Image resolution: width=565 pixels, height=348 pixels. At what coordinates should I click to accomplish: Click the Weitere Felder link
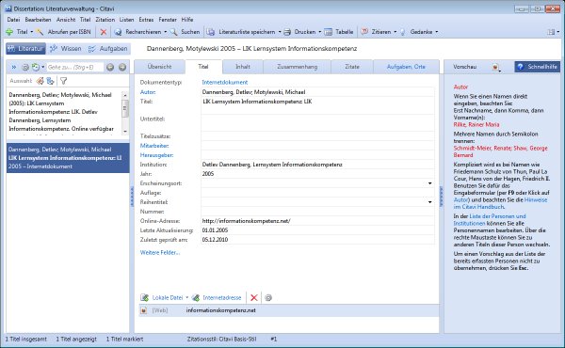click(x=160, y=253)
